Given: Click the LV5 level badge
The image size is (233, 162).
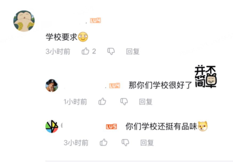Looking at the screenshot, I should pos(111,127).
